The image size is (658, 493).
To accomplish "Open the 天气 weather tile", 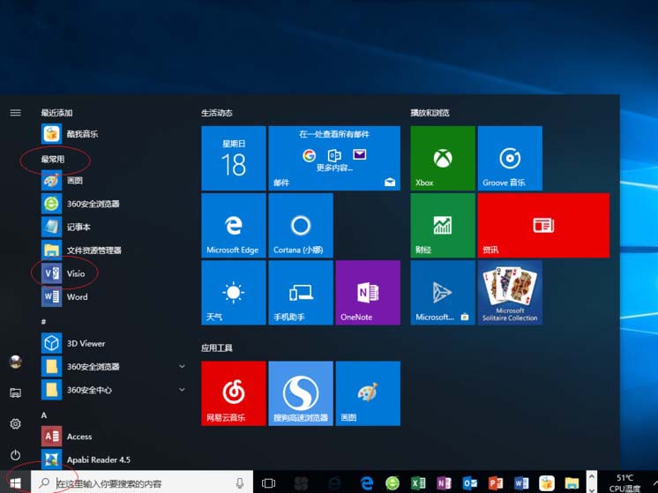I will point(234,293).
